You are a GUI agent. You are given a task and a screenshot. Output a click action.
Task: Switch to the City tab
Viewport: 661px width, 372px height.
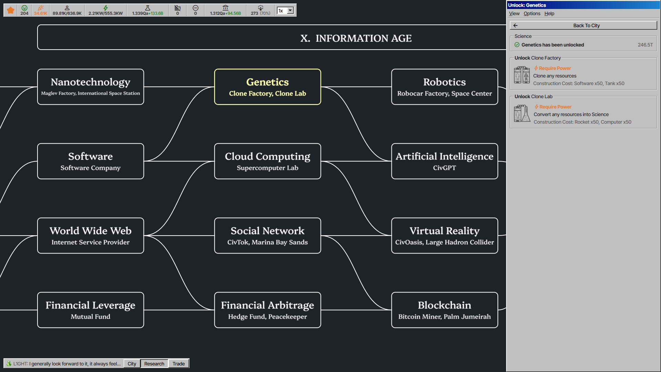pos(132,363)
